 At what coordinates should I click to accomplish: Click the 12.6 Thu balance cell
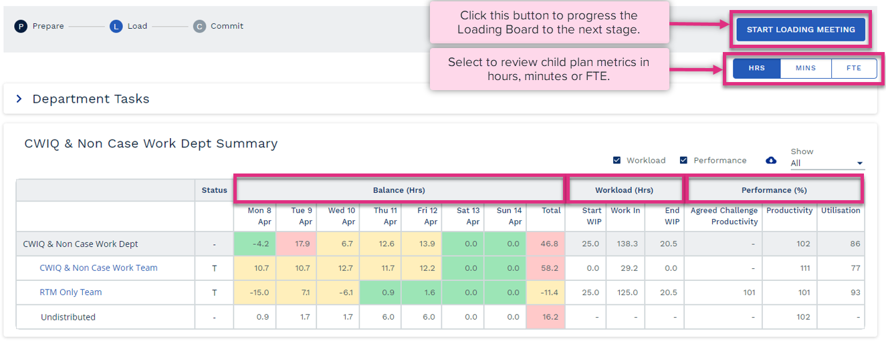coord(379,244)
